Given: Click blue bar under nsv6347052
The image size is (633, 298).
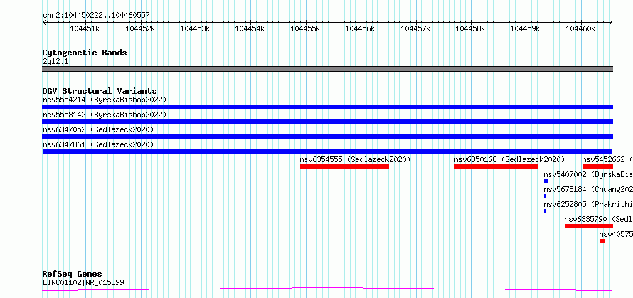Looking at the screenshot, I should tap(327, 137).
